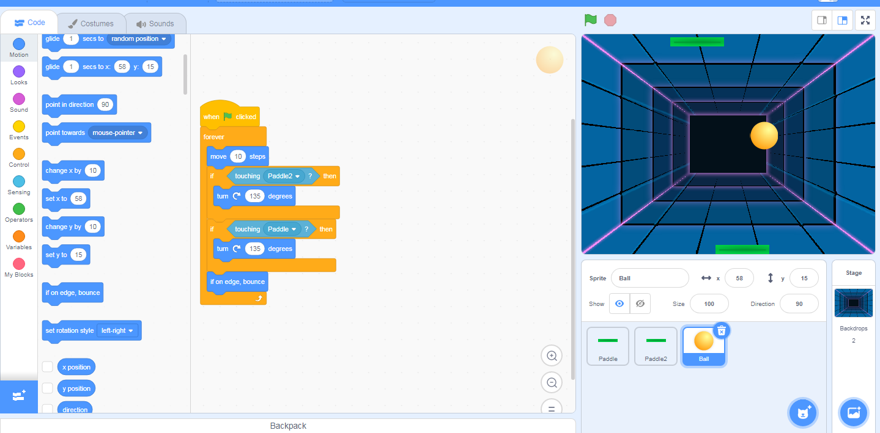The height and width of the screenshot is (433, 880).
Task: Open the mouse-pointer dropdown in point towards
Action: coord(118,133)
